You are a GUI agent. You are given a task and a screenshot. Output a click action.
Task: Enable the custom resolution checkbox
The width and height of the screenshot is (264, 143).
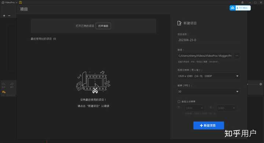click(x=179, y=102)
